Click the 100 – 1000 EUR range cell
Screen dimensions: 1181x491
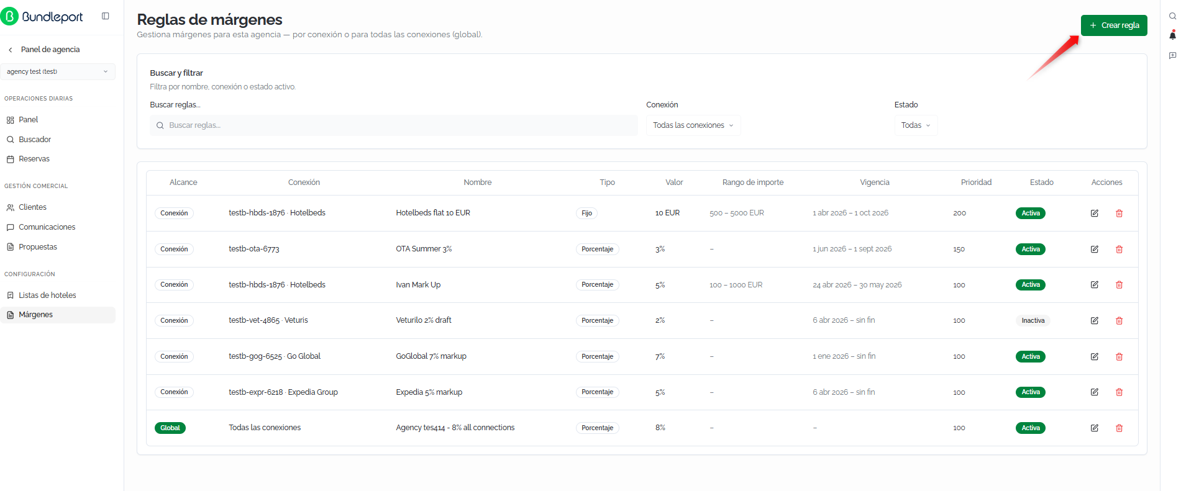point(736,285)
